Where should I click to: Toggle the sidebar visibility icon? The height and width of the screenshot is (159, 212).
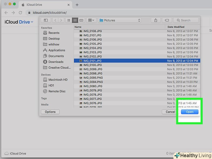pos(46,20)
